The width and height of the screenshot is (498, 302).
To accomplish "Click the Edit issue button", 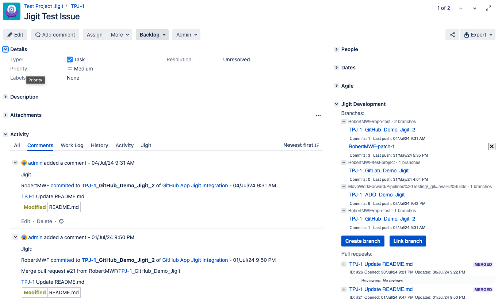I will [x=15, y=35].
